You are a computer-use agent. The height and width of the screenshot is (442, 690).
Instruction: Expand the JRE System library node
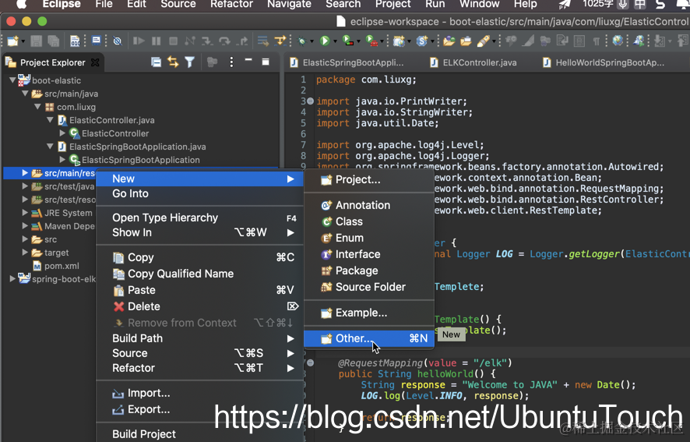point(25,212)
